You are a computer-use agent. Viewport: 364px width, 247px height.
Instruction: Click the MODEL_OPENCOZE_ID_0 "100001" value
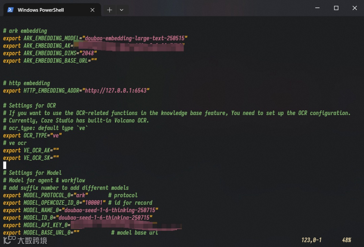94,202
